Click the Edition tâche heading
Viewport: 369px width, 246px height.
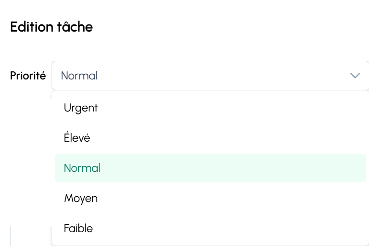51,27
